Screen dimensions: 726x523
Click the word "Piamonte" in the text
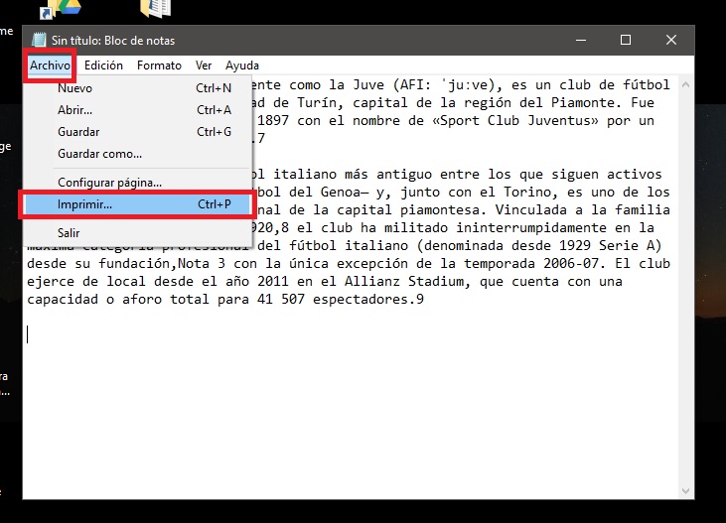583,103
